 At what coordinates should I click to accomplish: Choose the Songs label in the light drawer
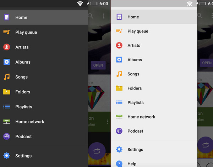click(133, 74)
